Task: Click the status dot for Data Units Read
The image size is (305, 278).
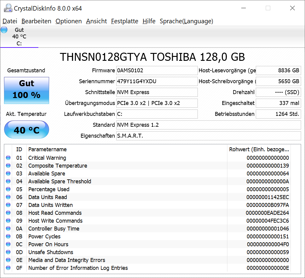Action: 8,197
